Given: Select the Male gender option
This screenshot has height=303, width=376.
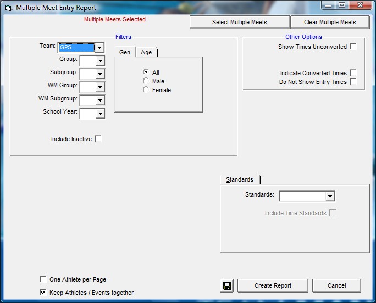Looking at the screenshot, I should [146, 81].
